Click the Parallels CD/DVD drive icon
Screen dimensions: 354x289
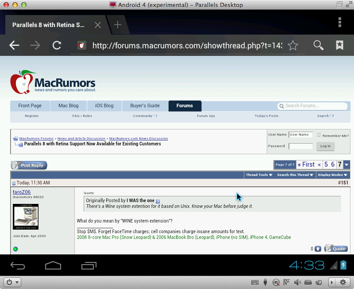(x=276, y=282)
